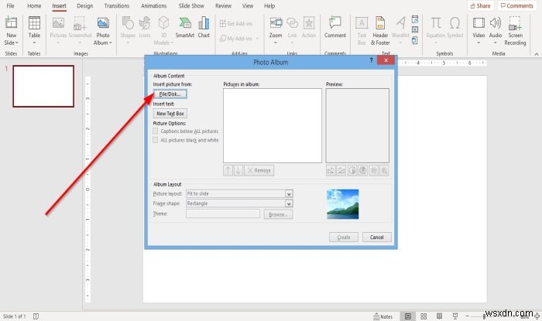Screen dimensions: 542x321
Task: Click the New Slide icon
Action: click(11, 23)
